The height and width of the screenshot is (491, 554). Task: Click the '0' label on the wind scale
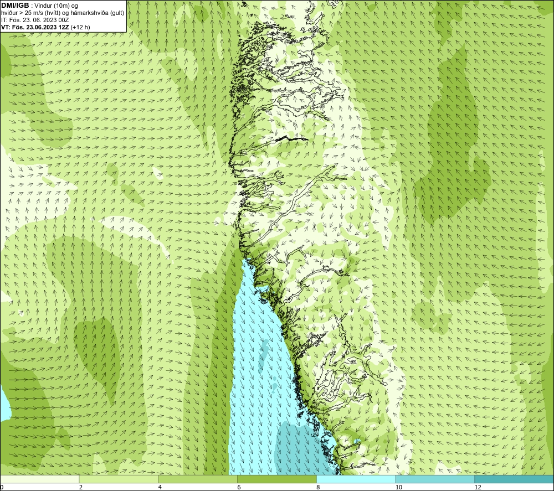2,488
